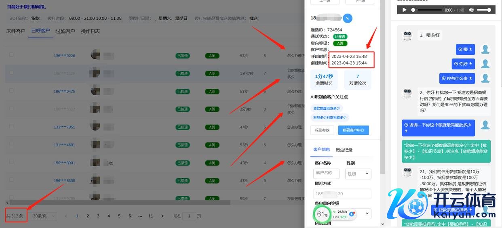The height and width of the screenshot is (228, 502).
Task: Play the '喂' voice clip
Action: tap(460, 49)
